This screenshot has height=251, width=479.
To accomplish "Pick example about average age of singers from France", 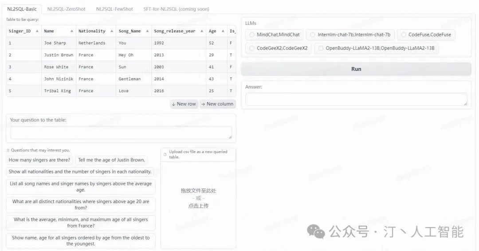I will tap(81, 223).
